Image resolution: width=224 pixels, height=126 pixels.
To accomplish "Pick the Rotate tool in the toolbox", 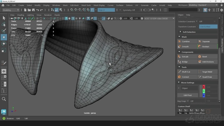I will [x=4, y=43].
